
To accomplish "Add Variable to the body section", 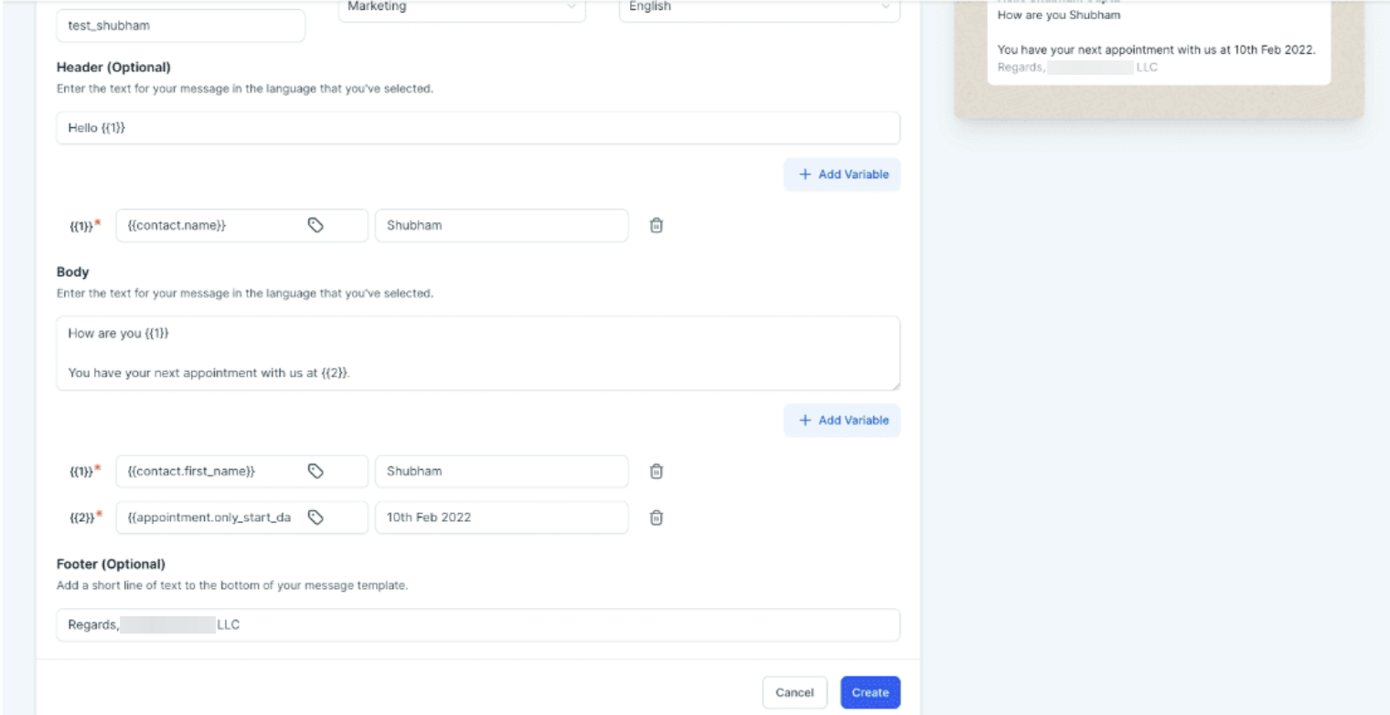I will 841,421.
